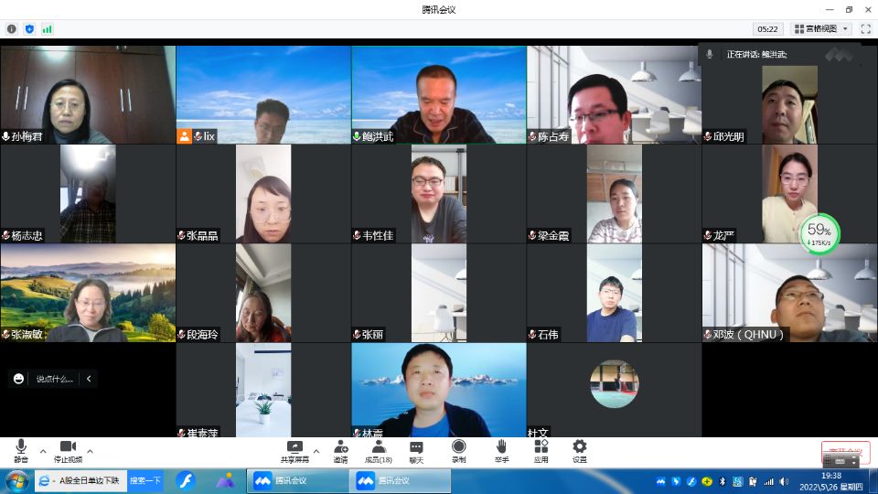This screenshot has height=494, width=878.
Task: Expand the screen share options arrow
Action: click(x=316, y=450)
